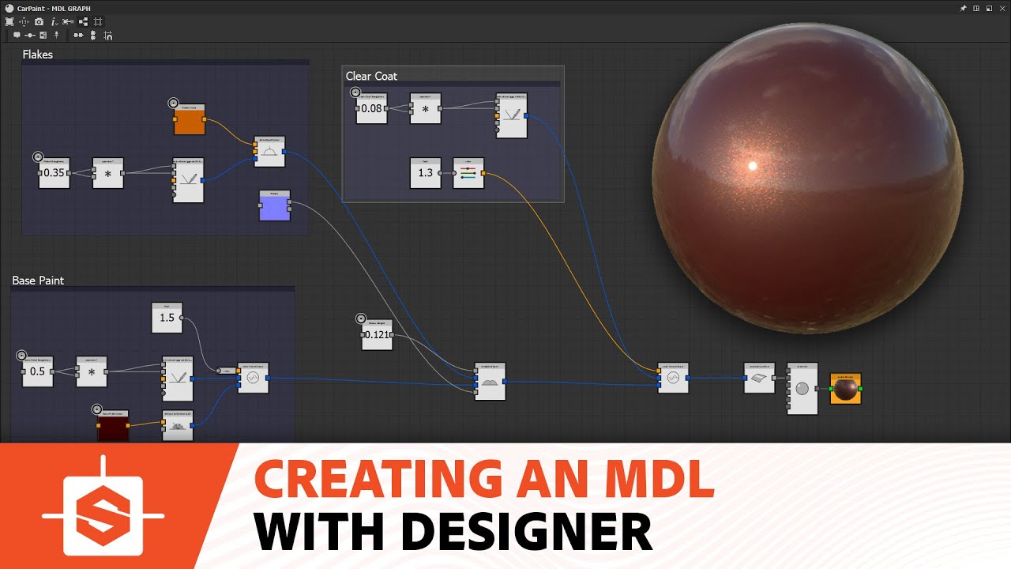Viewport: 1011px width, 569px height.
Task: Select the Base Paint frame title
Action: (x=38, y=281)
